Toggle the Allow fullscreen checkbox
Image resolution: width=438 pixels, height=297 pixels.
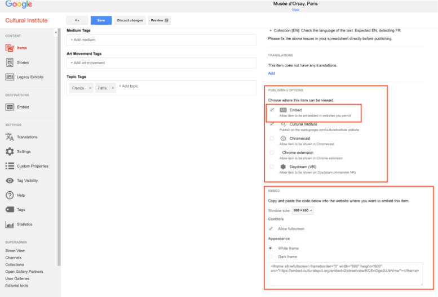271,229
